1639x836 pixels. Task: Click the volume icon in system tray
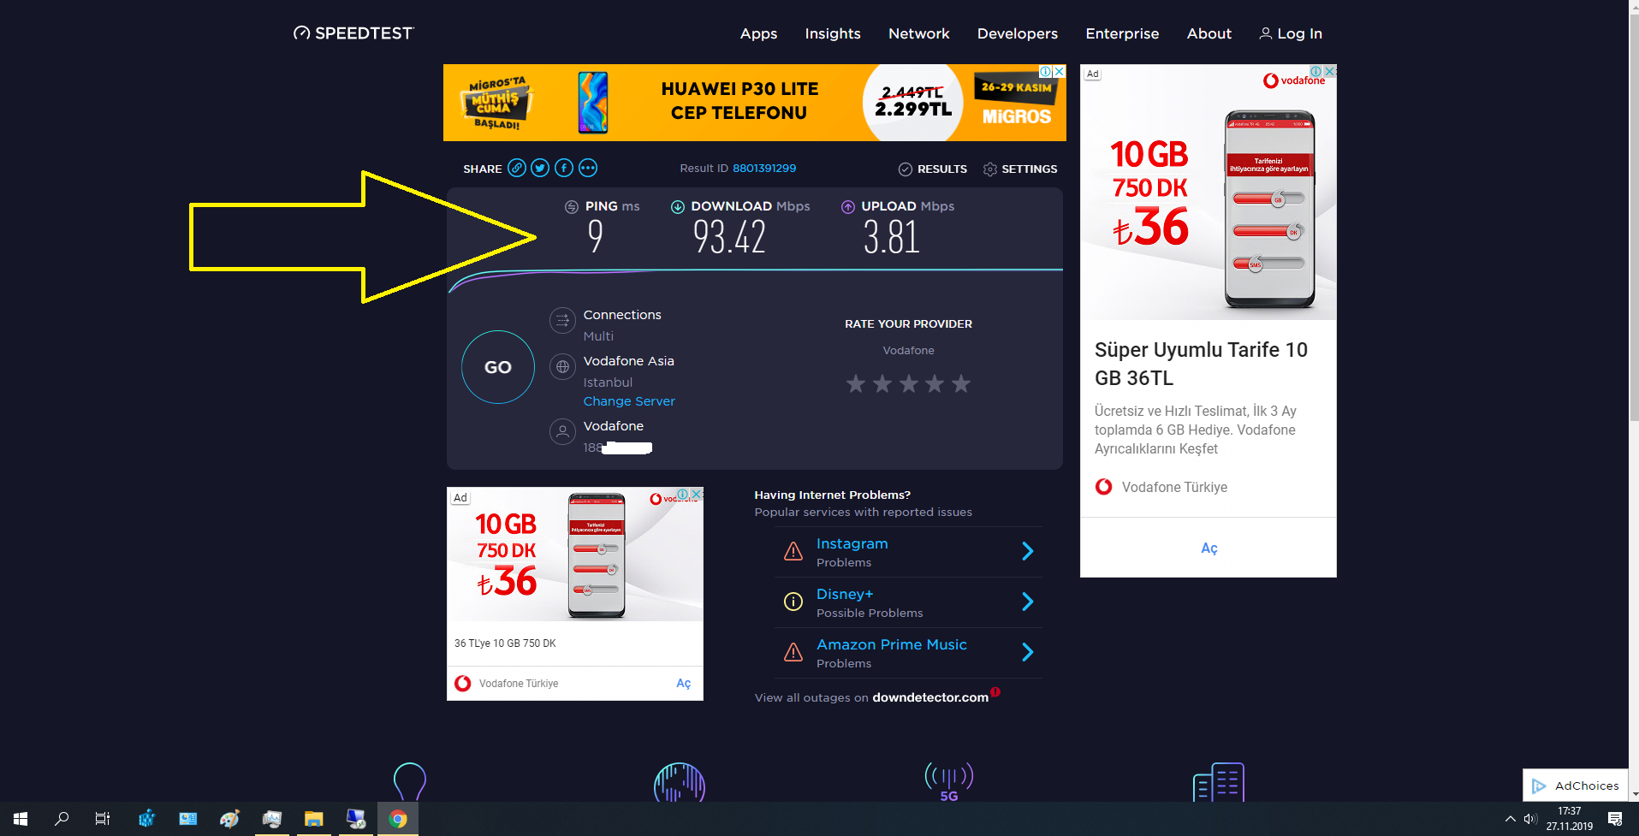click(1530, 819)
